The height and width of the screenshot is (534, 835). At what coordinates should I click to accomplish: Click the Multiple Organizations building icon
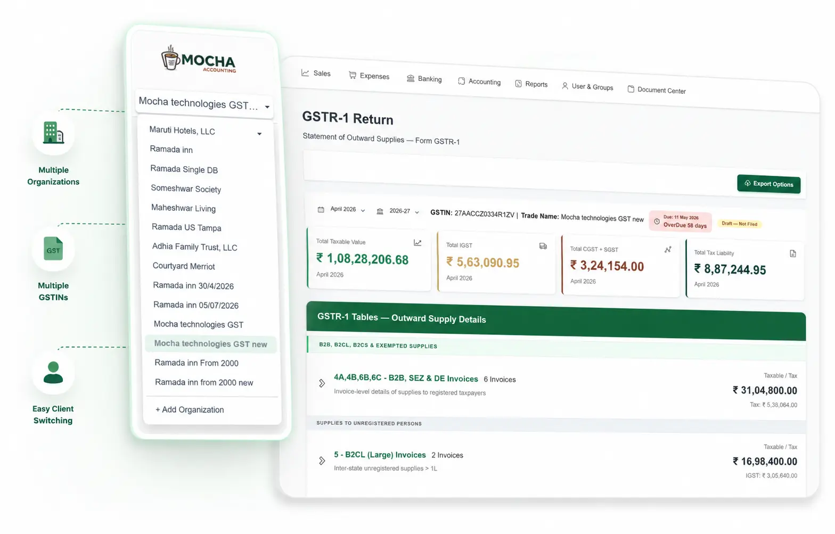(x=53, y=133)
